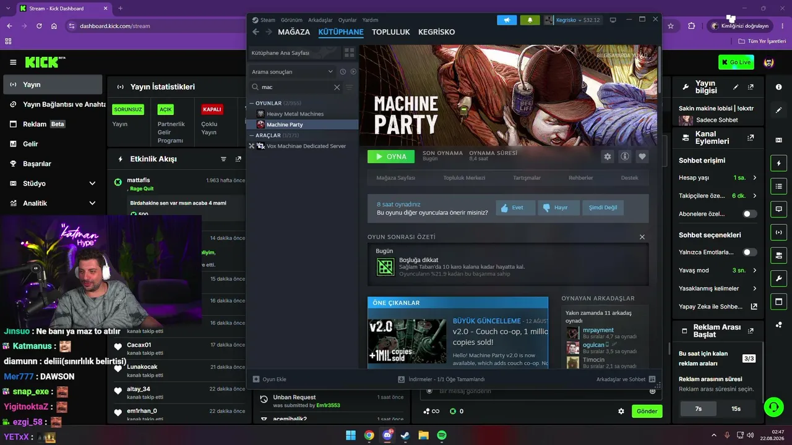Sort Steam library by recent activity clock
Screen dimensions: 792x445
click(x=343, y=72)
